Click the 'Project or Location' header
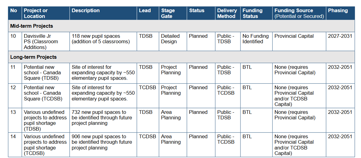 tap(36, 13)
